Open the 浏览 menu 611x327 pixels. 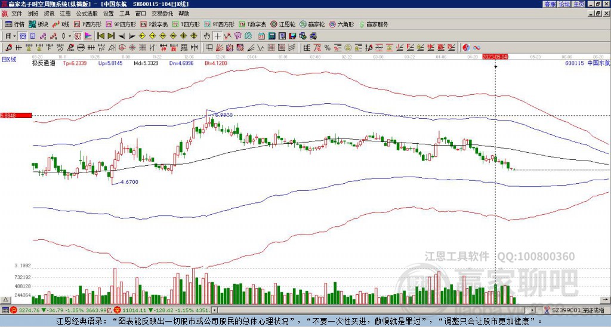click(33, 14)
